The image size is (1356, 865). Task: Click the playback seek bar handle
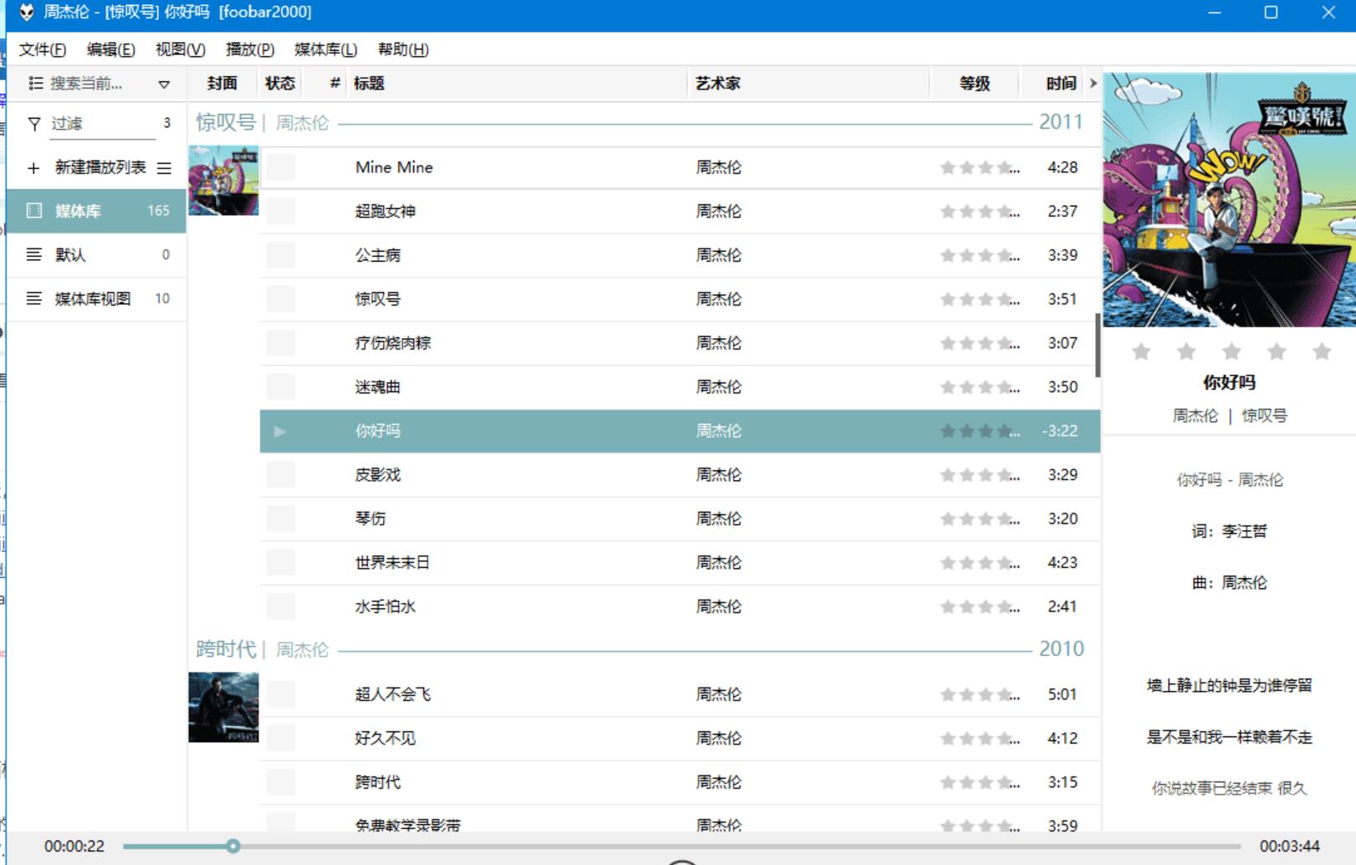point(233,846)
